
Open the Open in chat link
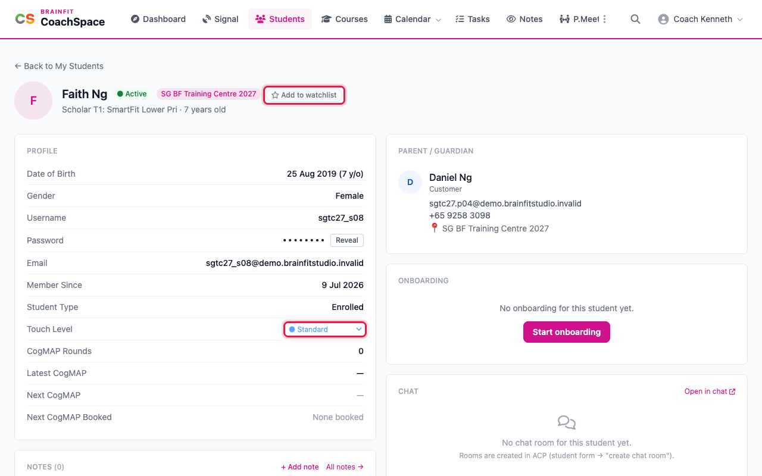710,392
